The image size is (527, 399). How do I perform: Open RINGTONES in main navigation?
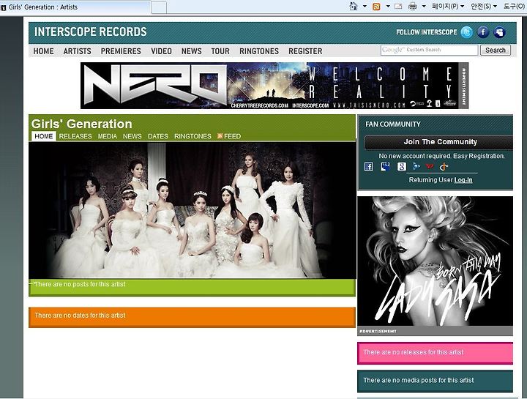(259, 51)
